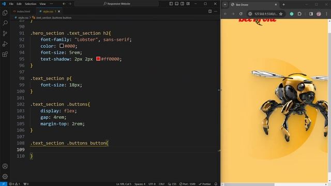
Task: Click Ln 109, Col 5 position indicator
Action: click(x=124, y=184)
